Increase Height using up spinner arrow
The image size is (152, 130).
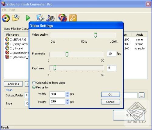pos(67,100)
